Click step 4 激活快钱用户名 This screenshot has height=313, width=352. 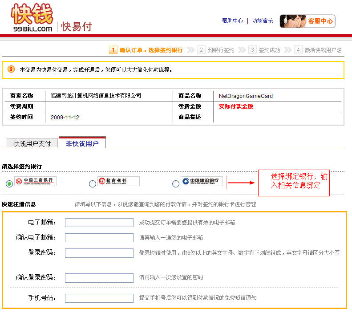318,50
